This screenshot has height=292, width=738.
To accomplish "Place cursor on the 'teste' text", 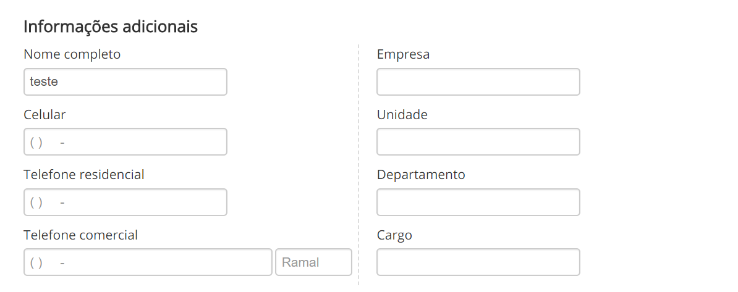I will click(x=44, y=81).
